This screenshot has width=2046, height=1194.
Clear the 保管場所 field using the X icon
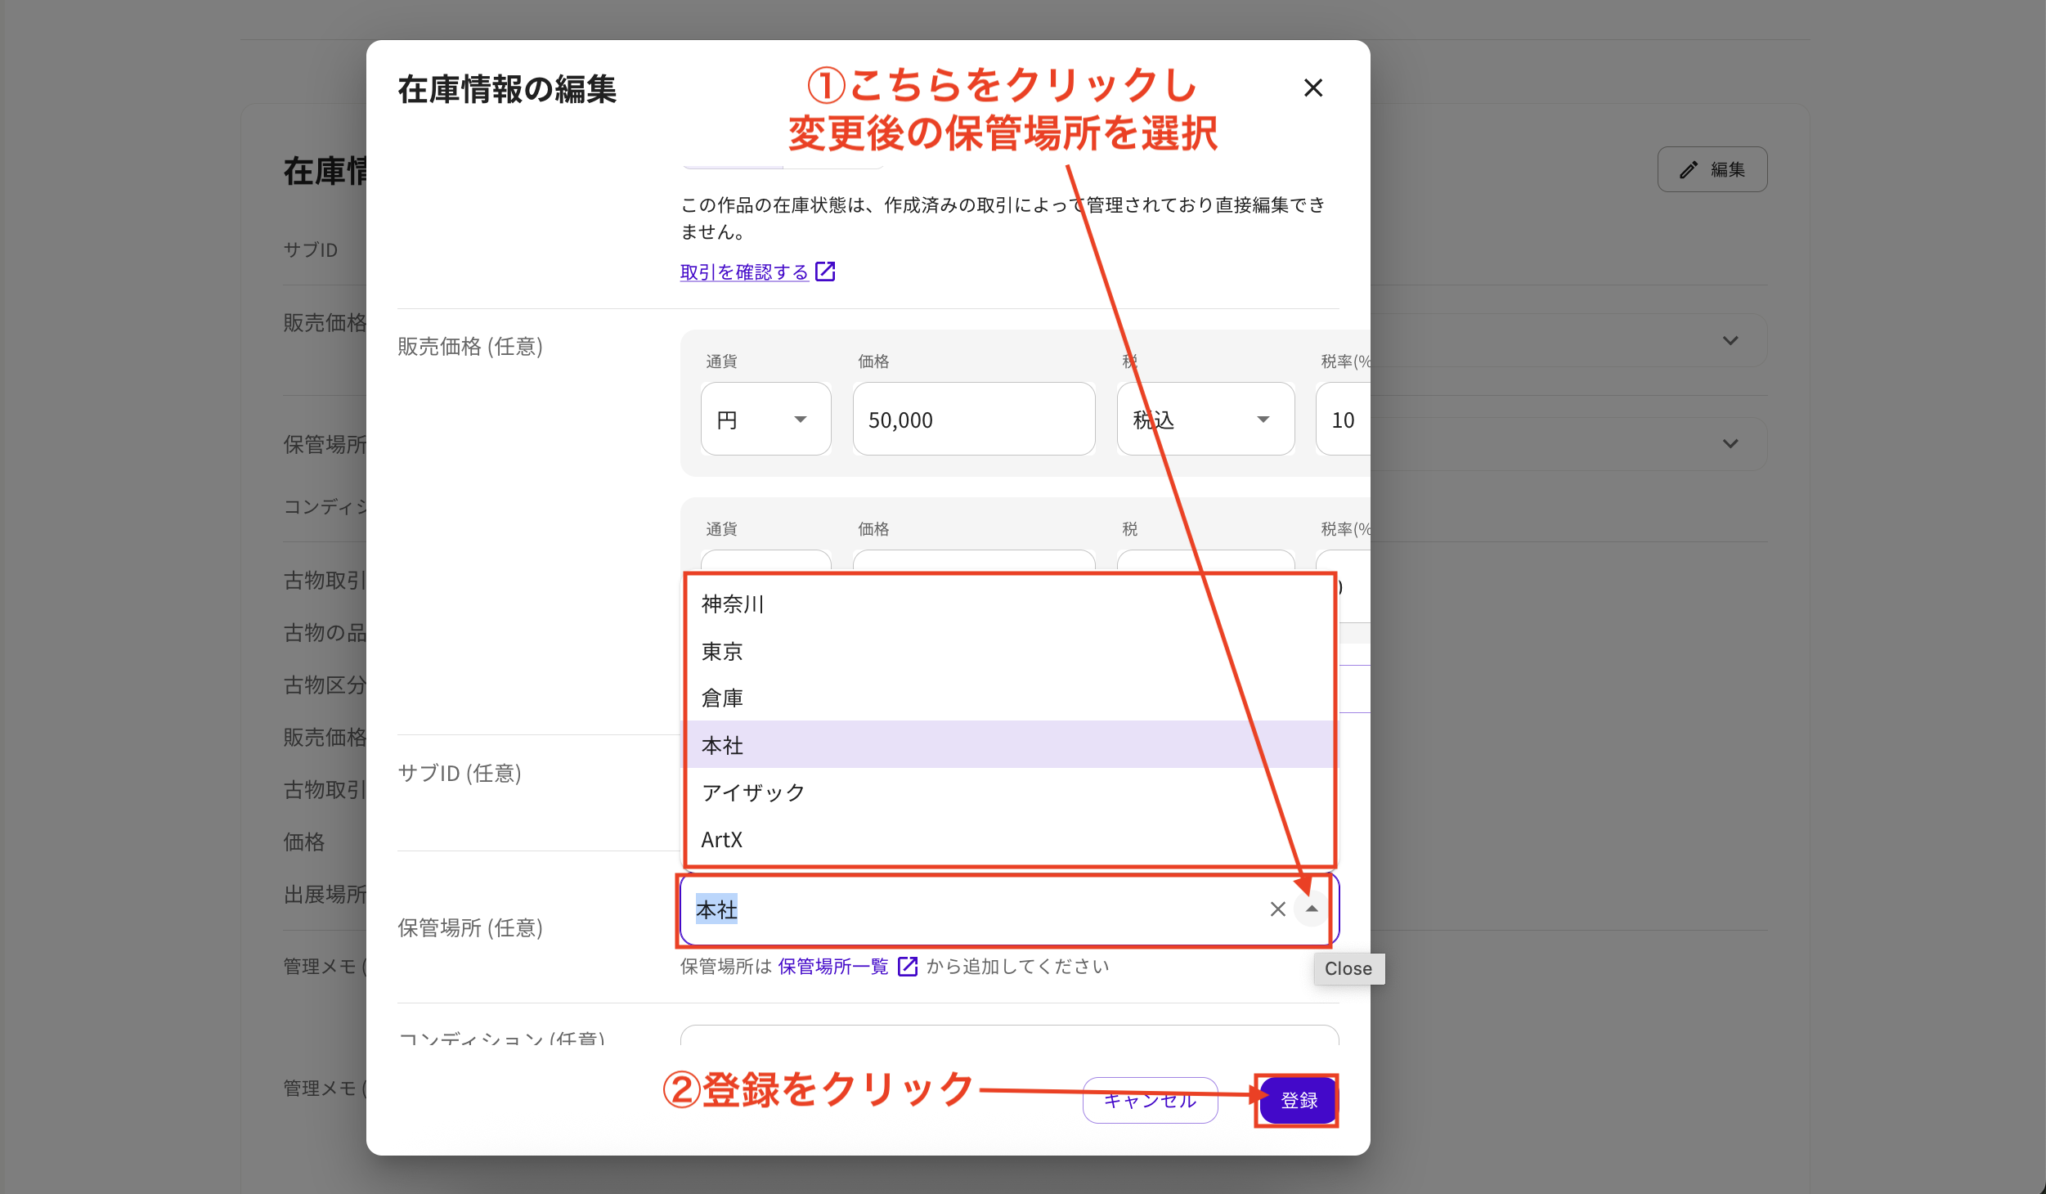1277,909
